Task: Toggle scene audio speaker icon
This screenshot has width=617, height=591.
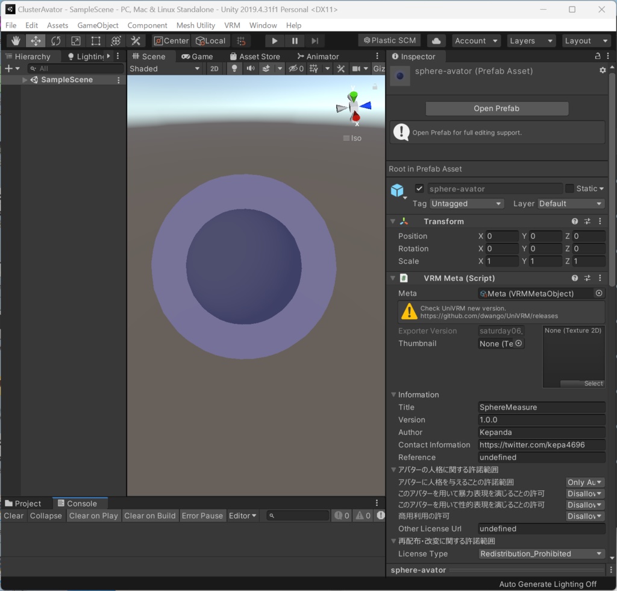Action: pos(249,69)
